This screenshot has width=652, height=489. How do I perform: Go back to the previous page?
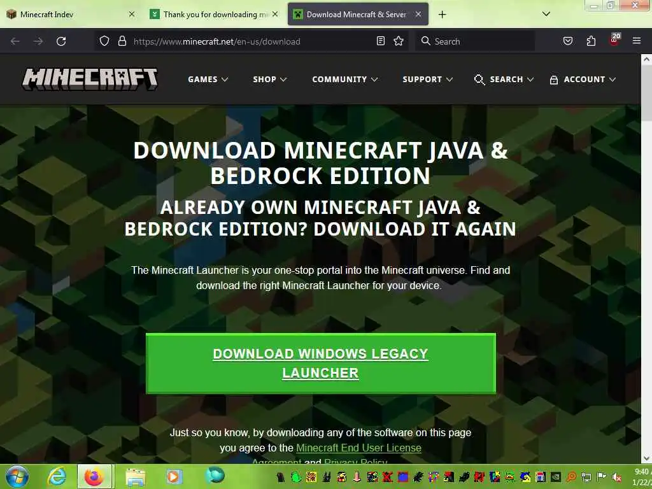click(x=15, y=41)
